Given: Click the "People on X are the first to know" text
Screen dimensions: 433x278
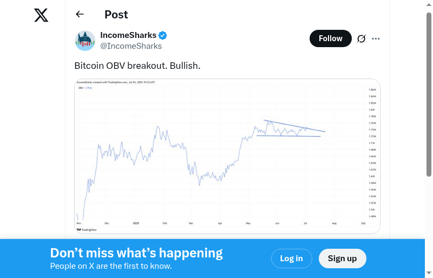Looking at the screenshot, I should [111, 266].
